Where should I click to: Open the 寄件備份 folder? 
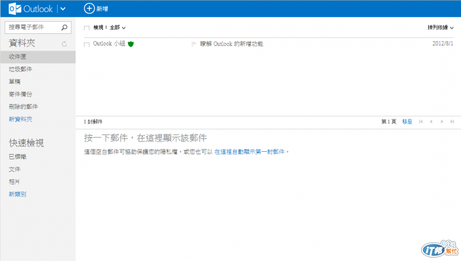(x=20, y=94)
